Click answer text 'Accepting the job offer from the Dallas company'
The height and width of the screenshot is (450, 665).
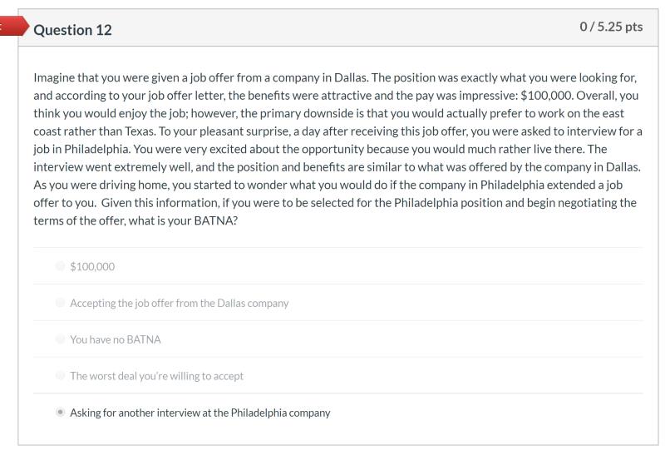(x=179, y=303)
